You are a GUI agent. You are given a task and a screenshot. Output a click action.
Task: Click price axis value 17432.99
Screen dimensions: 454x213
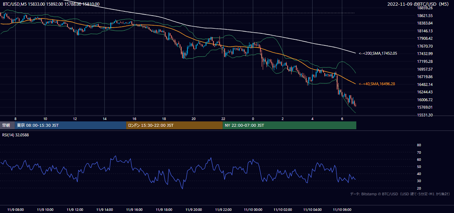(425, 54)
